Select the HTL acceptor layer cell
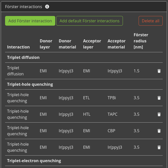Image resolution: width=168 pixels, height=168 pixels. 87,114
